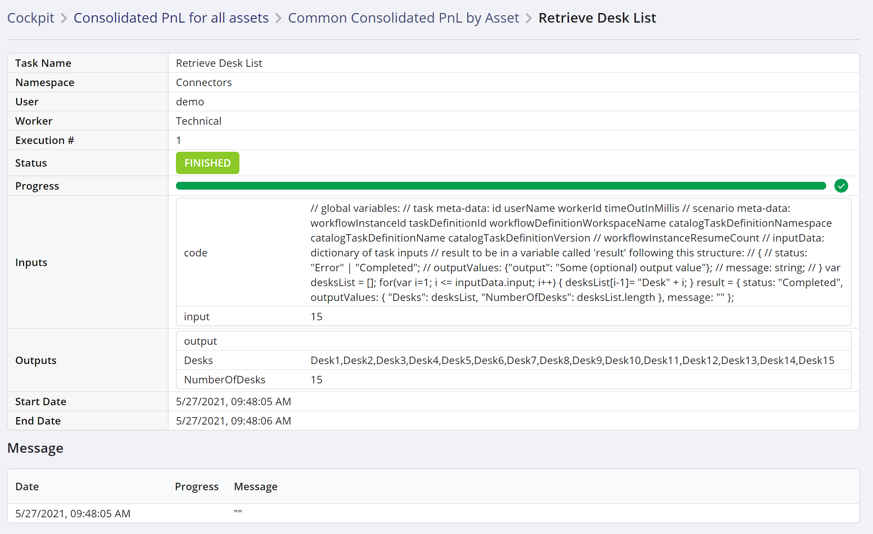Select the User value demo
The width and height of the screenshot is (873, 534).
click(x=190, y=102)
